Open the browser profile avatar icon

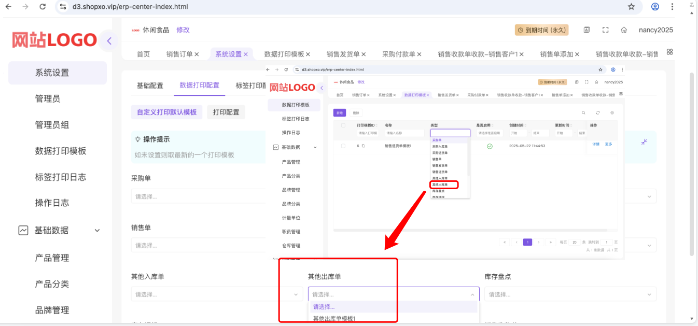tap(655, 7)
